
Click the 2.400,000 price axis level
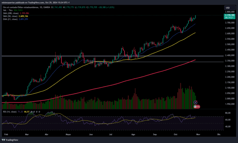[230, 55]
